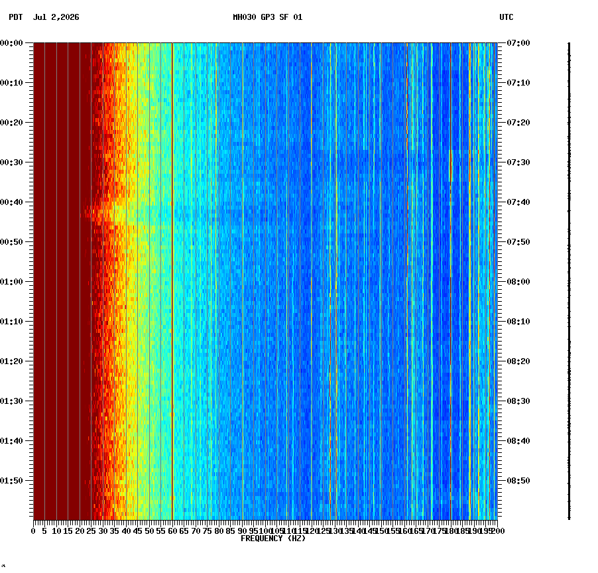The width and height of the screenshot is (598, 573).
Task: Click the '00:00' PDT time label
Action: [x=11, y=43]
